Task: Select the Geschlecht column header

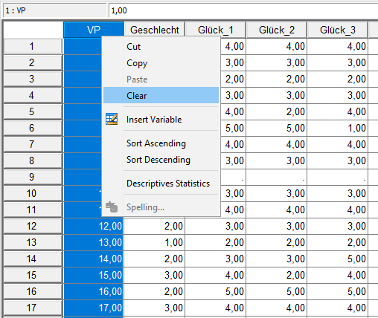Action: (x=155, y=30)
